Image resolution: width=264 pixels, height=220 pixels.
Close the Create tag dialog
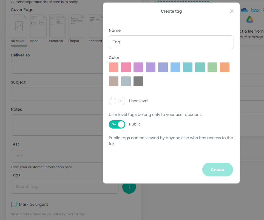(232, 11)
